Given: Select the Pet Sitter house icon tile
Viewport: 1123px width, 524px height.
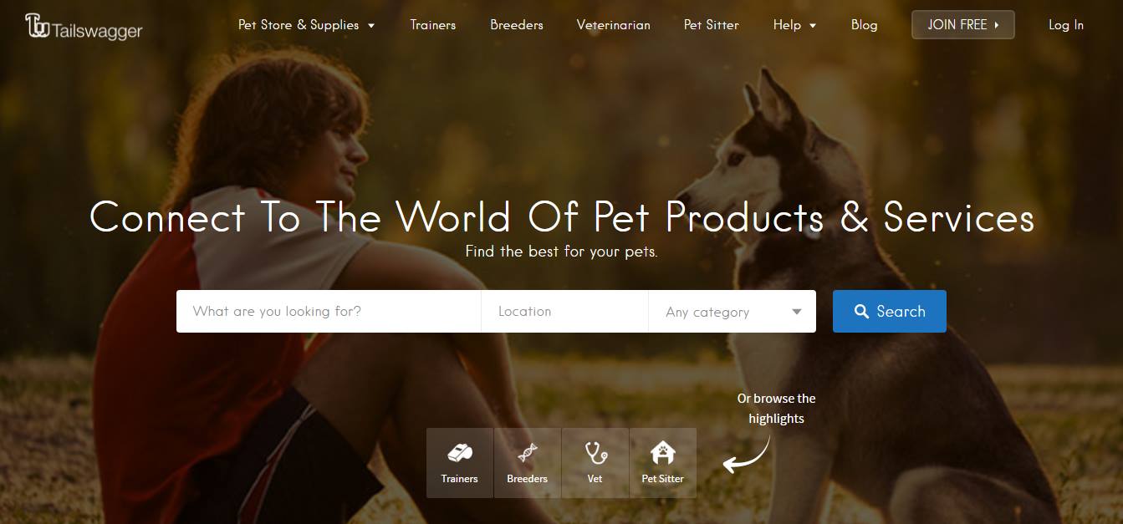Looking at the screenshot, I should 663,463.
